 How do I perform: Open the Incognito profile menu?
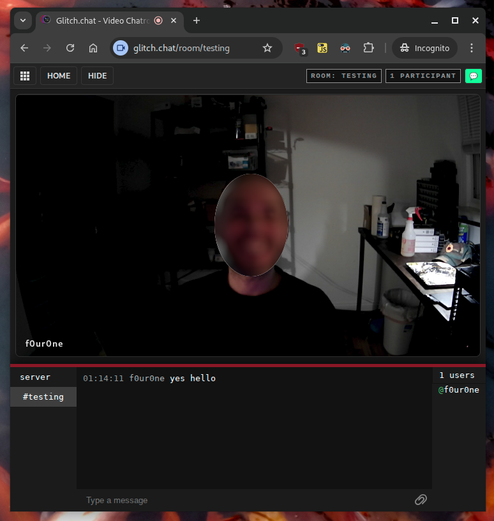point(424,48)
